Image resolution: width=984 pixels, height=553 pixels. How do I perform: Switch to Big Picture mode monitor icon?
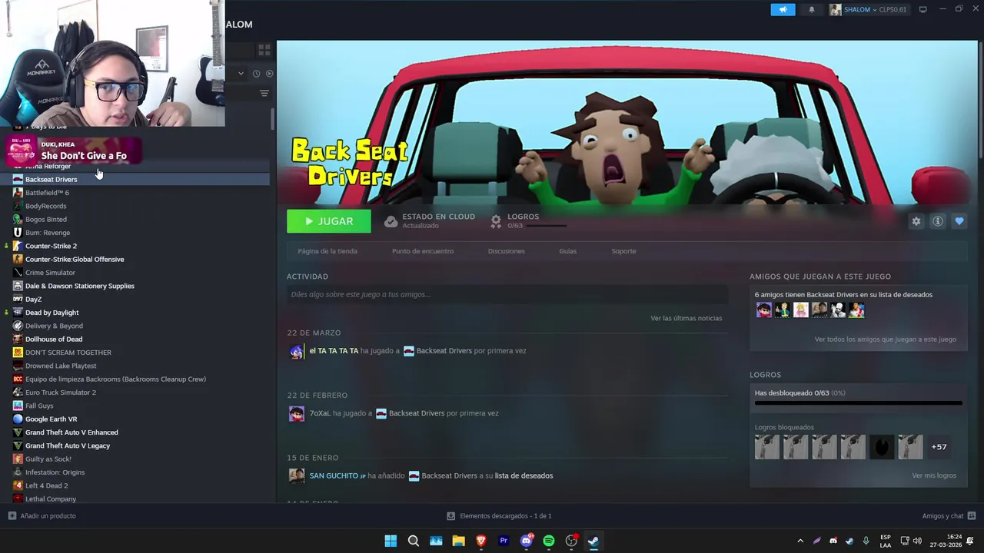[x=922, y=9]
